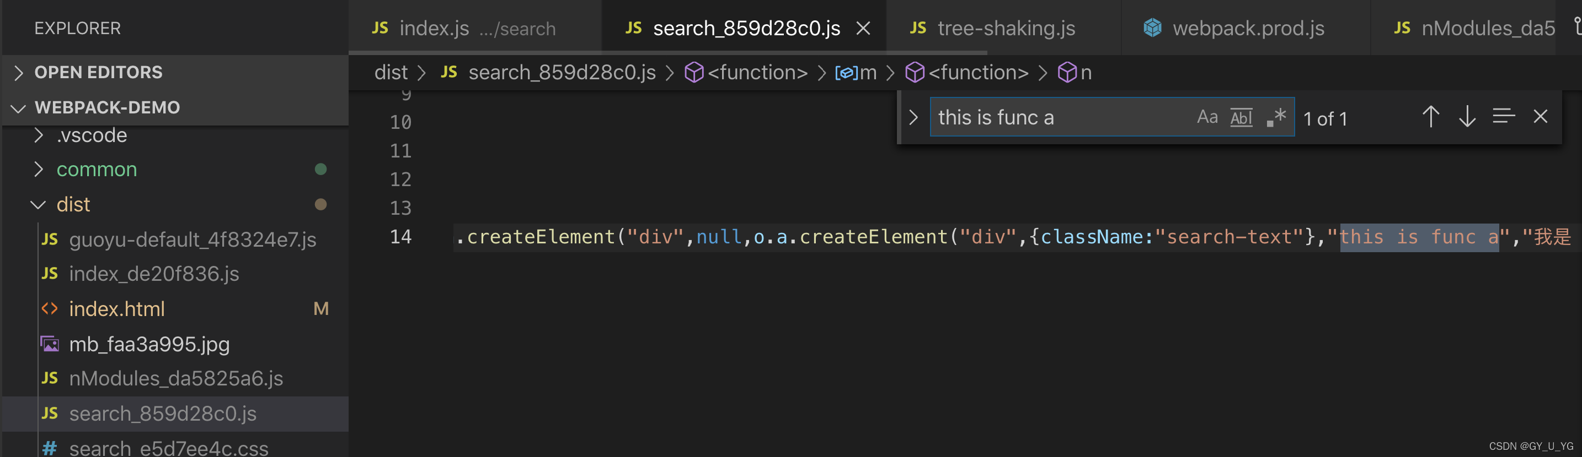Click the EXPLORER panel title
This screenshot has width=1582, height=457.
77,28
